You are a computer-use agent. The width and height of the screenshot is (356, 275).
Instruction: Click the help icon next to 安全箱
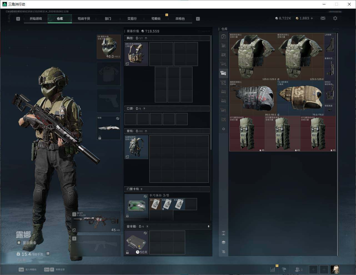point(147,226)
